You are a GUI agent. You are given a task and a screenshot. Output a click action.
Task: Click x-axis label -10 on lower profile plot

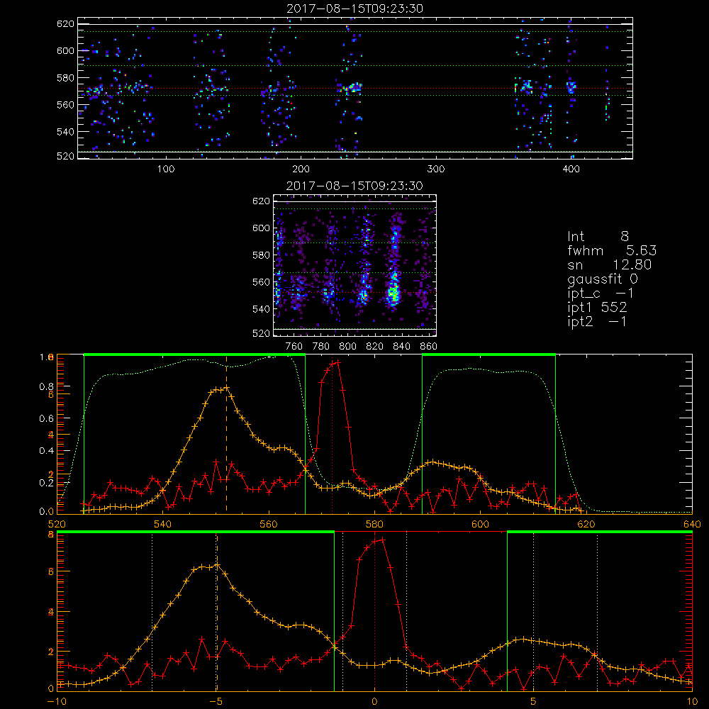click(57, 701)
